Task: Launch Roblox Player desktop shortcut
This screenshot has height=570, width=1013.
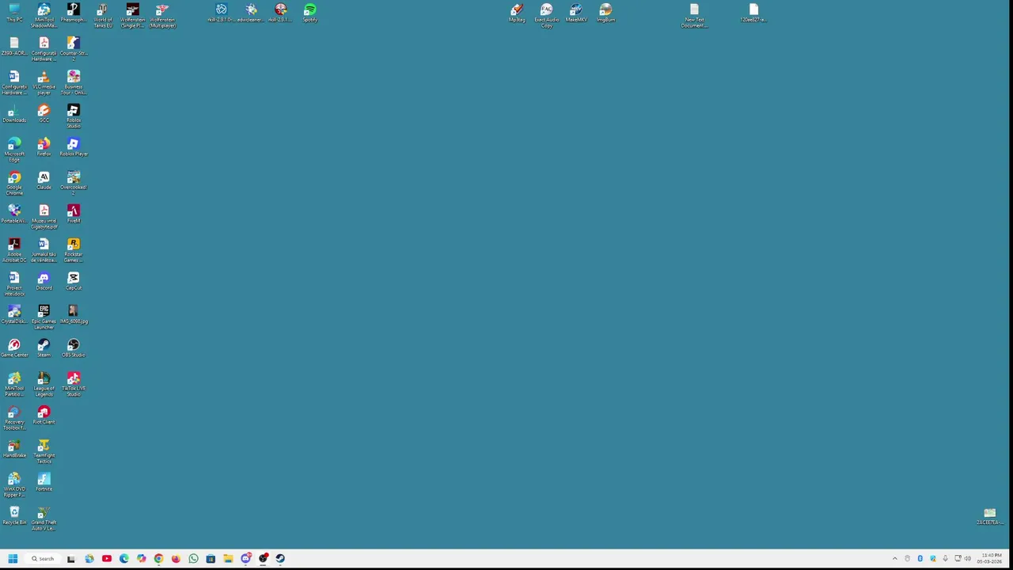Action: tap(74, 147)
